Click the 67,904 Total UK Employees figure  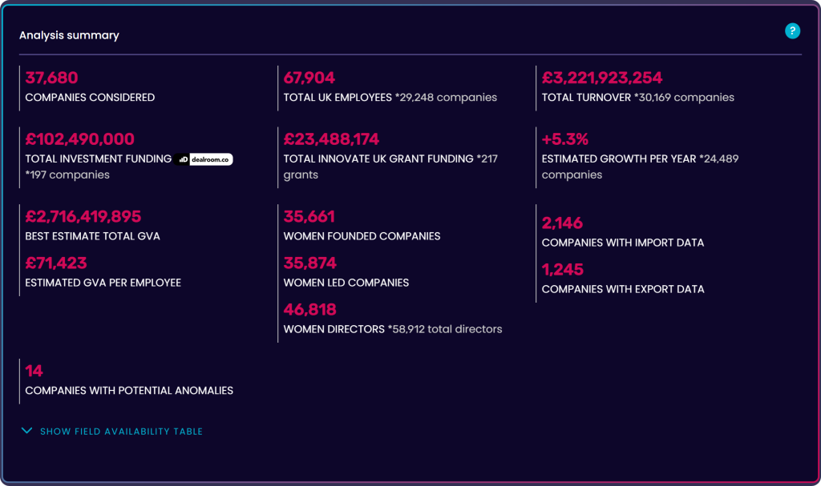click(309, 78)
